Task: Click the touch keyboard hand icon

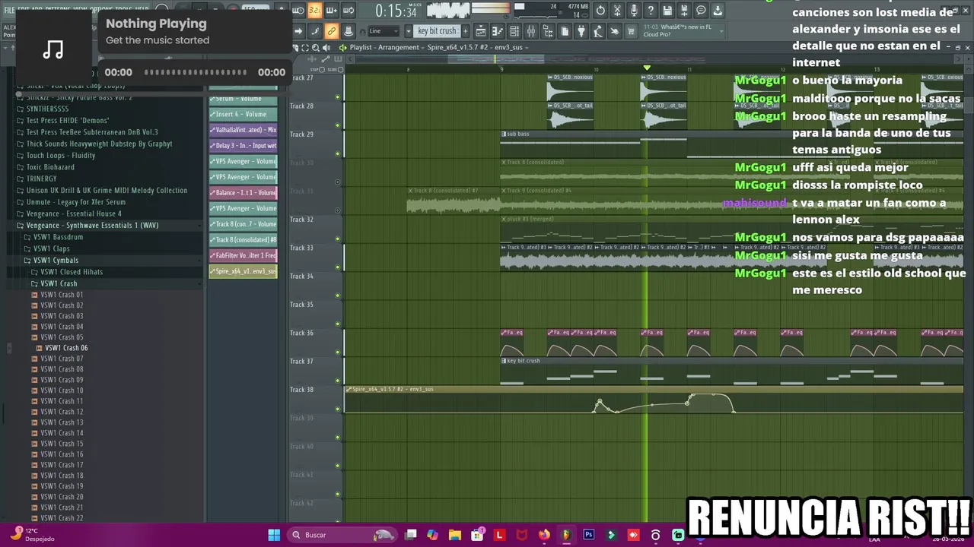Action: (x=614, y=31)
